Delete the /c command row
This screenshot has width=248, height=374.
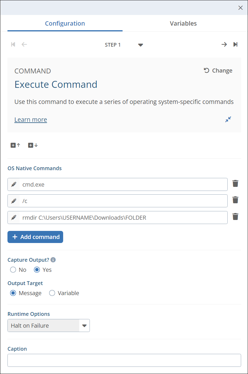tap(235, 200)
